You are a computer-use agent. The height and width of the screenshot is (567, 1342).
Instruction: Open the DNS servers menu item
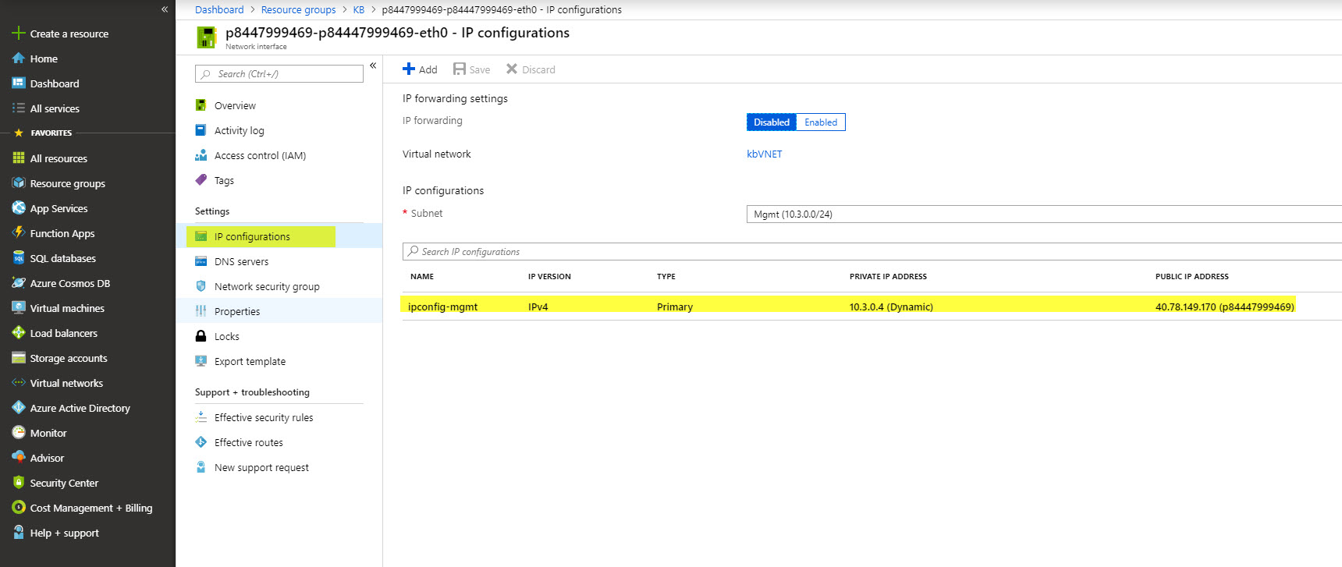(241, 261)
